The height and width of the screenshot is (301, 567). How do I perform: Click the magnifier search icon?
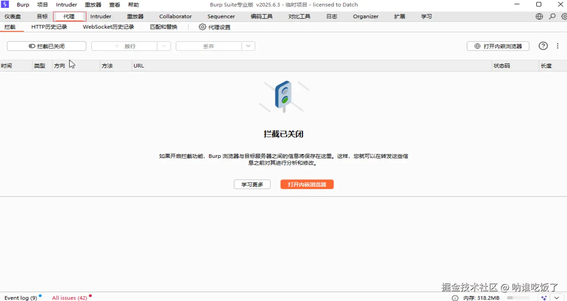click(x=552, y=17)
